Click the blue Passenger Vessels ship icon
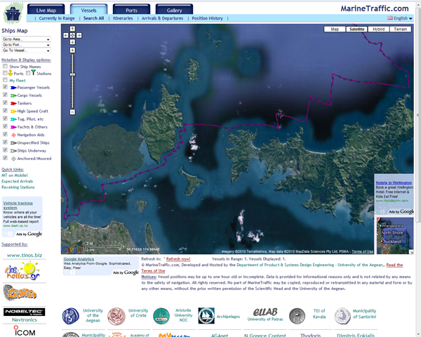421x337 pixels. [13, 88]
